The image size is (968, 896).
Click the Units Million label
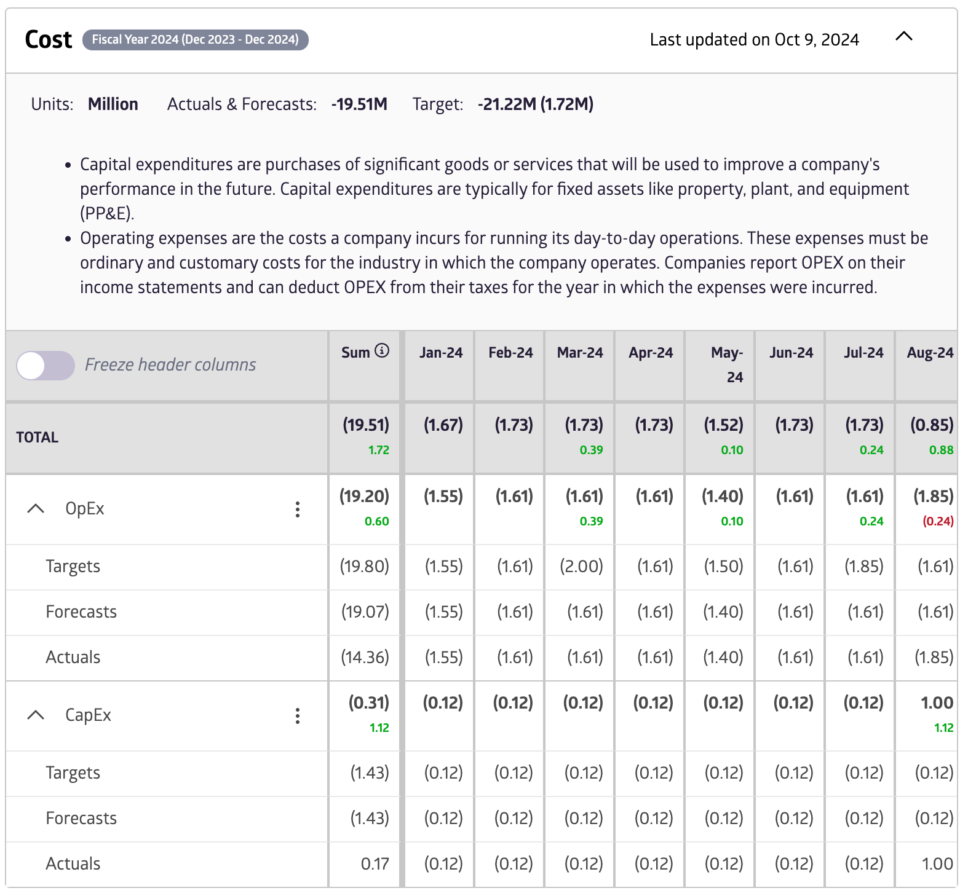point(113,104)
